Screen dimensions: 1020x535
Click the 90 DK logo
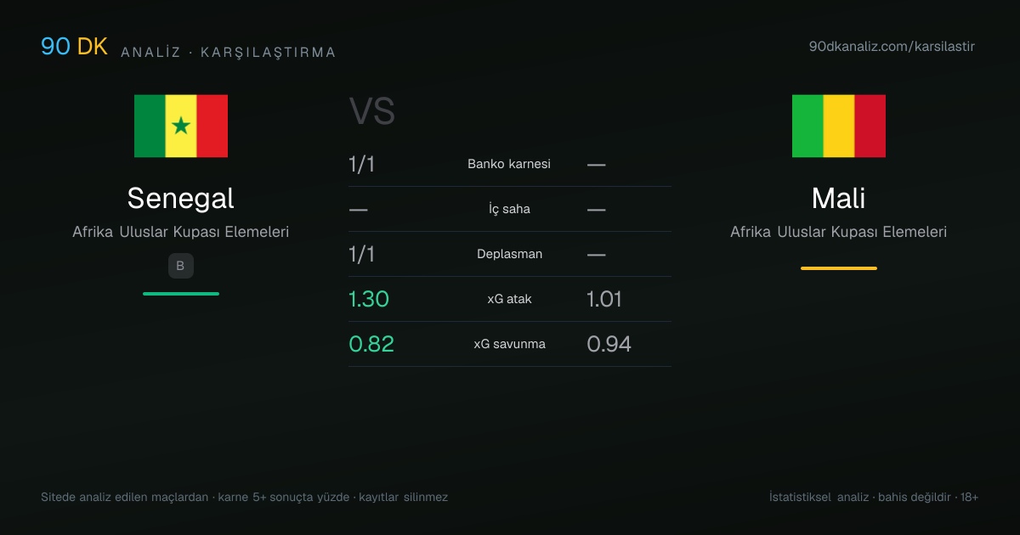coord(75,47)
